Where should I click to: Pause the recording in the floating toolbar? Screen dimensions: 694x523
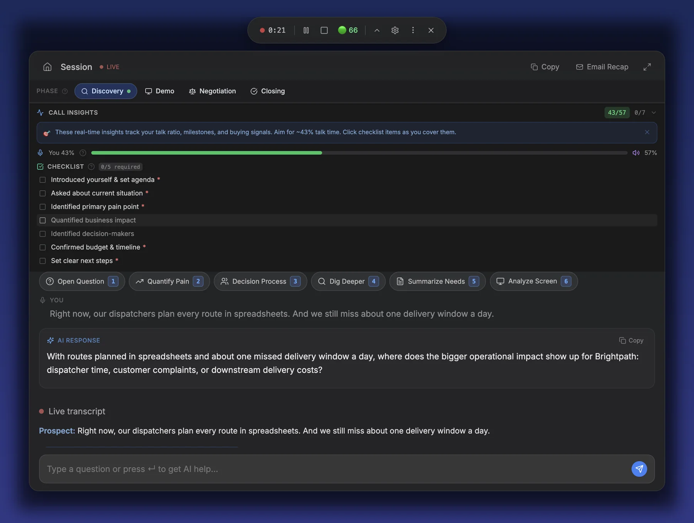click(306, 30)
